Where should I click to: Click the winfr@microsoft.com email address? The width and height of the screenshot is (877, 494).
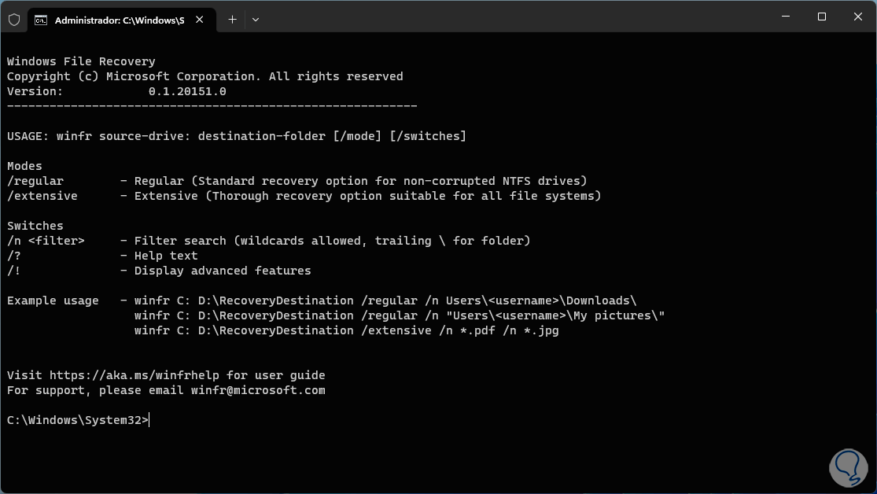coord(258,390)
